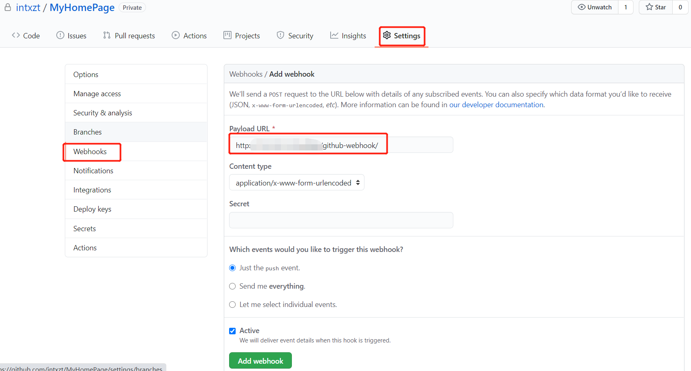Image resolution: width=691 pixels, height=371 pixels.
Task: Click the Actions play icon
Action: [x=176, y=35]
